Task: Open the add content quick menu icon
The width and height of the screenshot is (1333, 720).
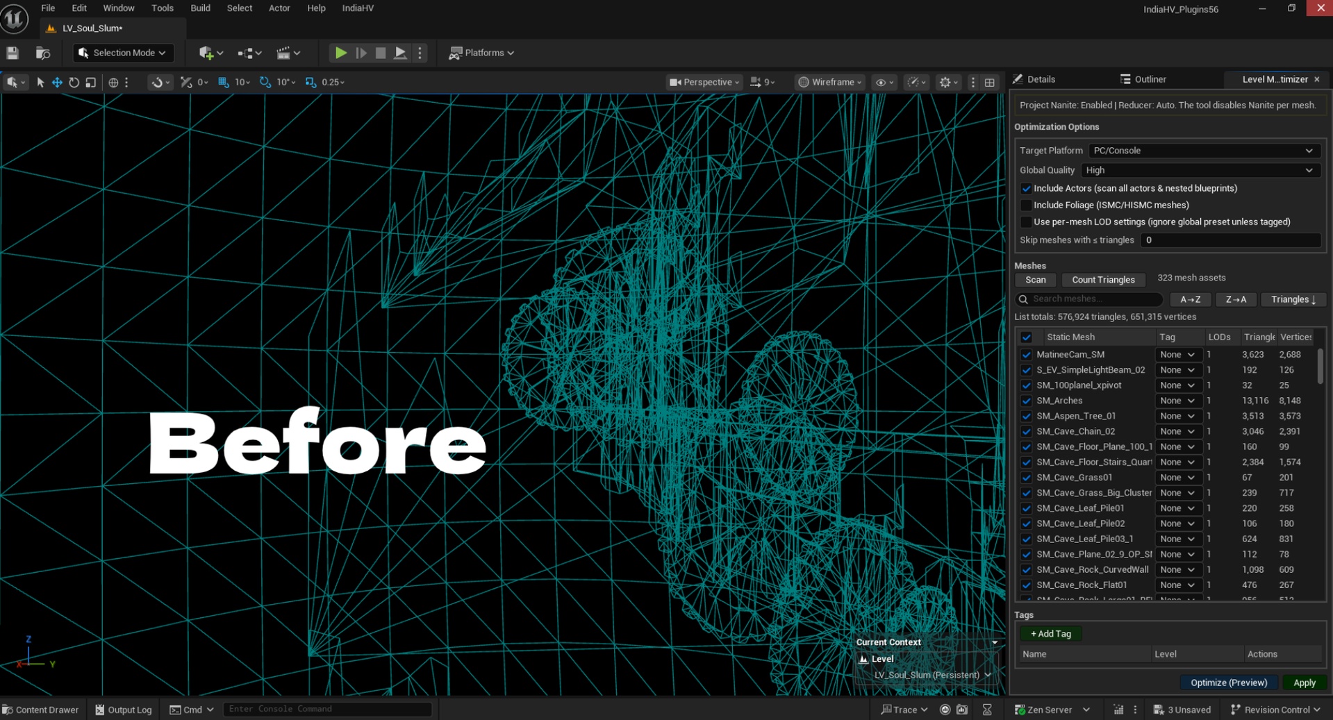Action: click(210, 53)
